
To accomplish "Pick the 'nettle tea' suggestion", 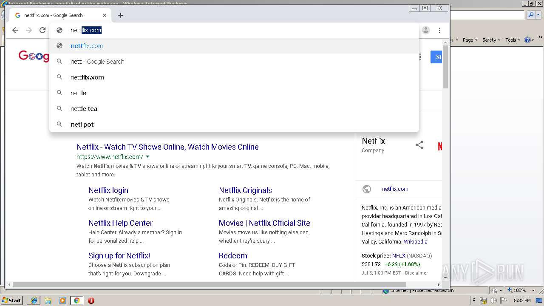I will (x=234, y=109).
